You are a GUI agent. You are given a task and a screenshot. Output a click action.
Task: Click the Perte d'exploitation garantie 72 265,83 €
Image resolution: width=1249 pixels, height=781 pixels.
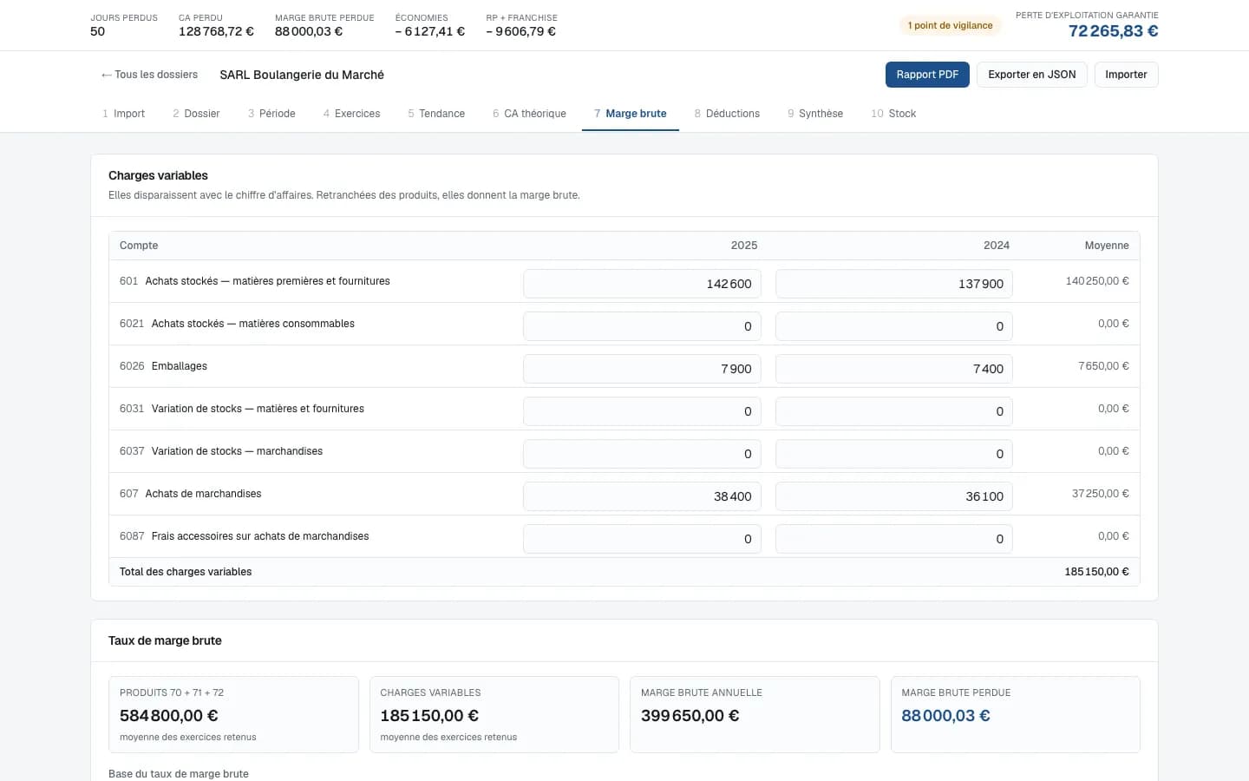pyautogui.click(x=1113, y=31)
